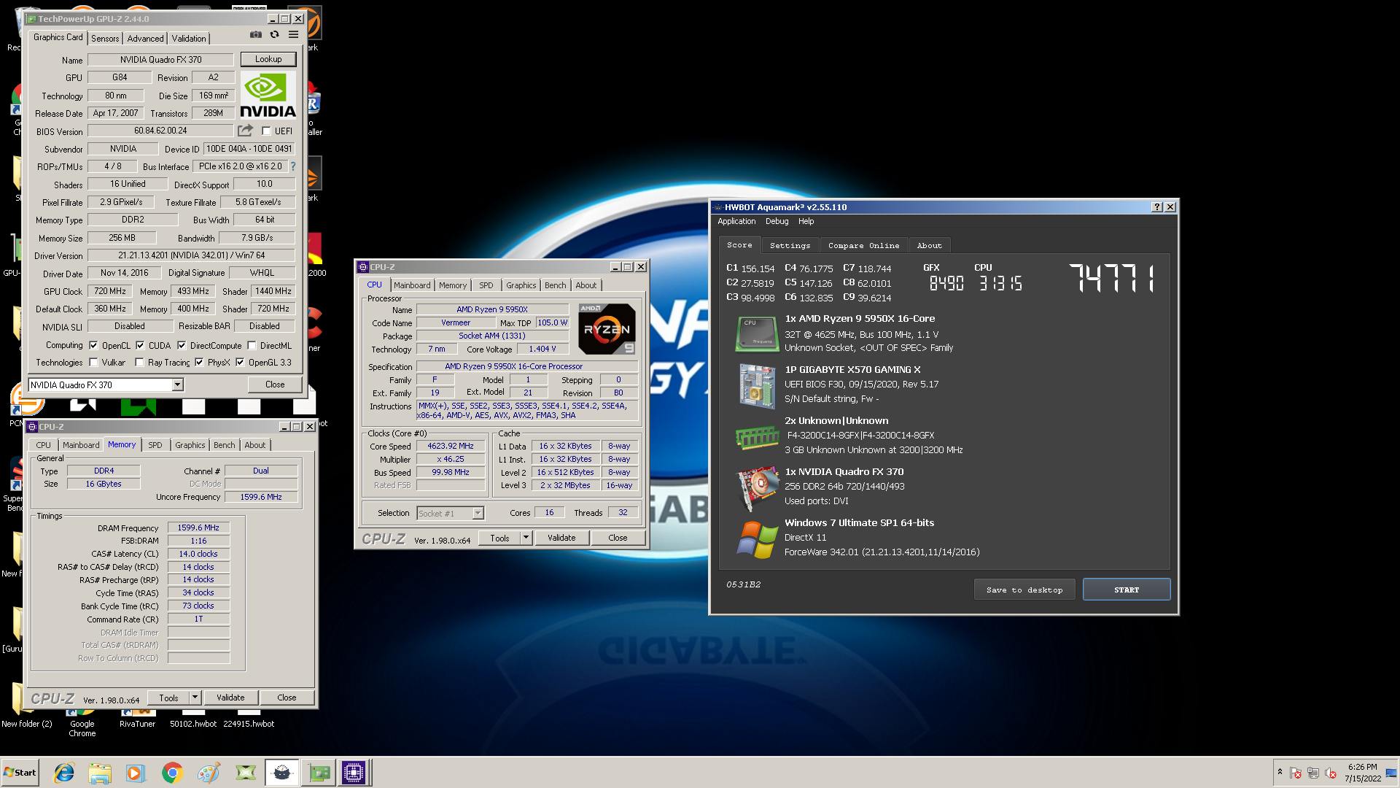This screenshot has width=1400, height=788.
Task: Click the Close button in GPU-Z
Action: click(x=275, y=385)
